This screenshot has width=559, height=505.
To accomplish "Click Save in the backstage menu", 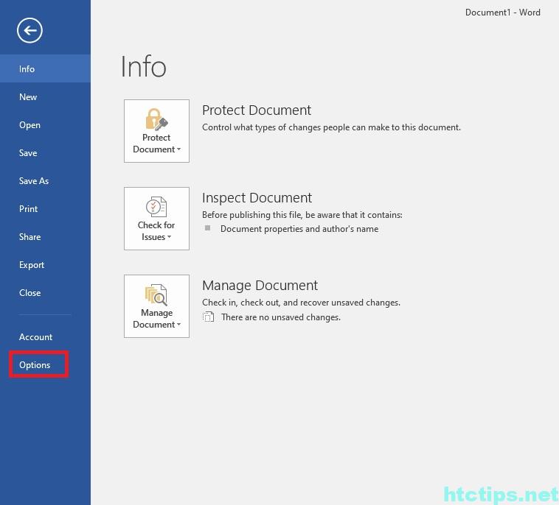I will 28,152.
